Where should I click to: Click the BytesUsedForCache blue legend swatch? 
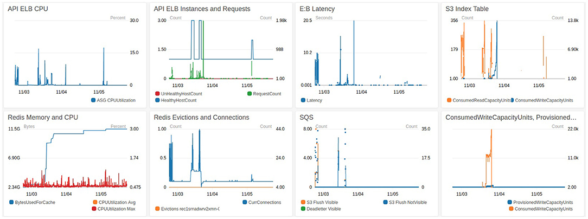(10, 203)
